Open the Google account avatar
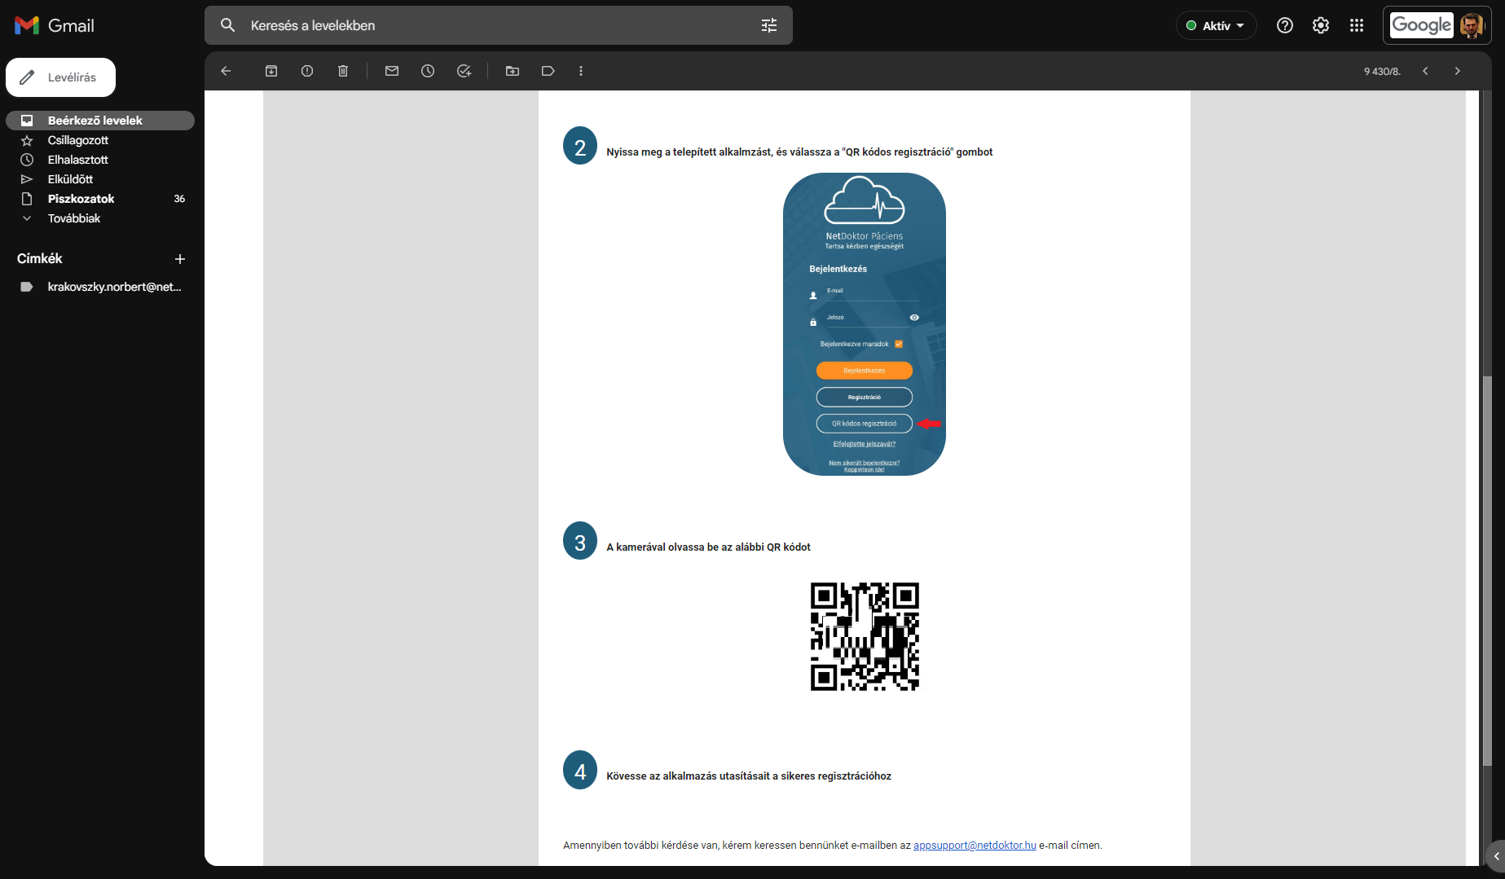The image size is (1505, 879). [1472, 25]
